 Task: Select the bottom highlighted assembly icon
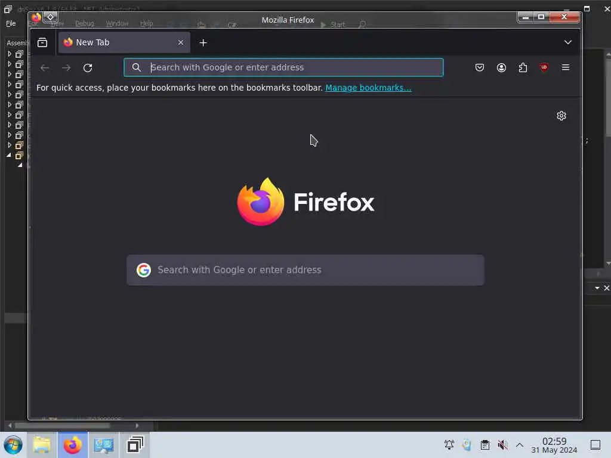tap(19, 156)
